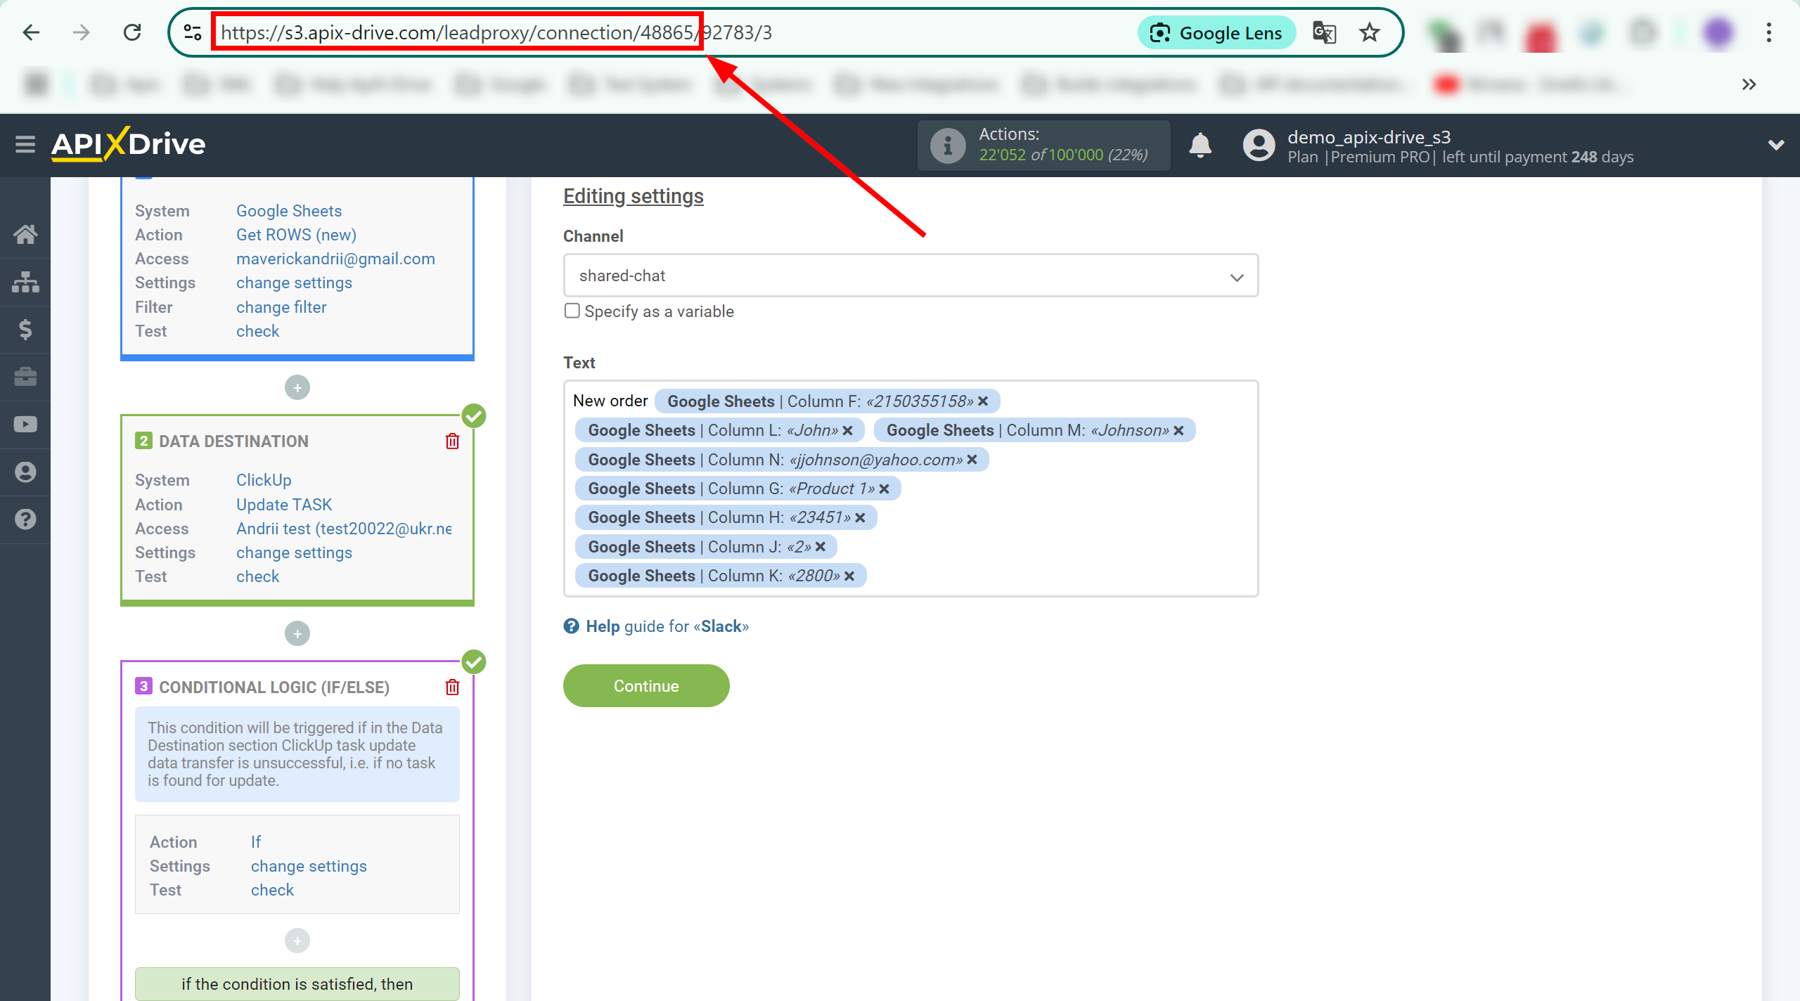
Task: Open notifications bell
Action: tap(1200, 145)
